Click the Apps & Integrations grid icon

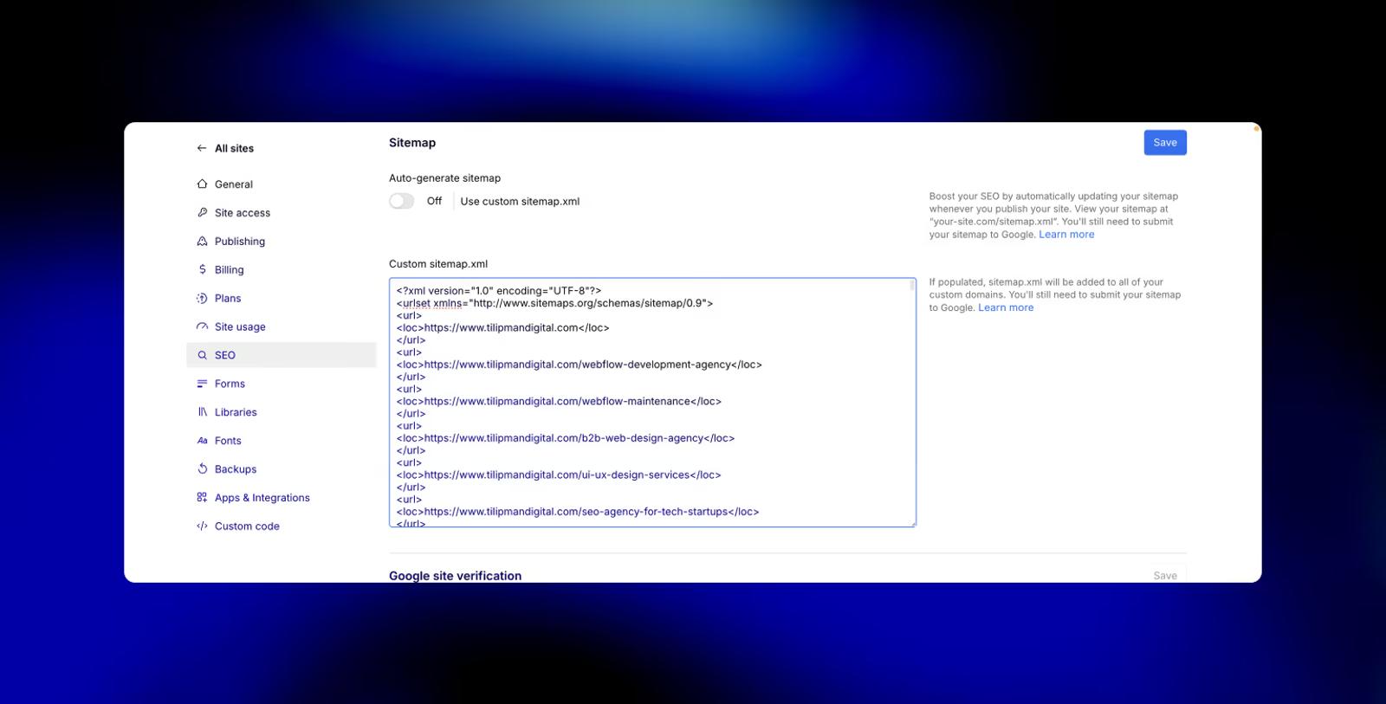[x=202, y=497]
